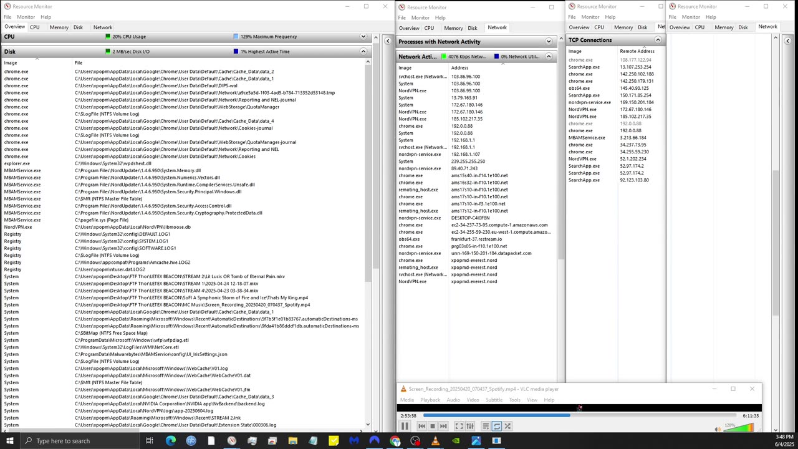Open Monitor menu in leftmost Resource Monitor
Image resolution: width=798 pixels, height=449 pixels.
point(26,17)
